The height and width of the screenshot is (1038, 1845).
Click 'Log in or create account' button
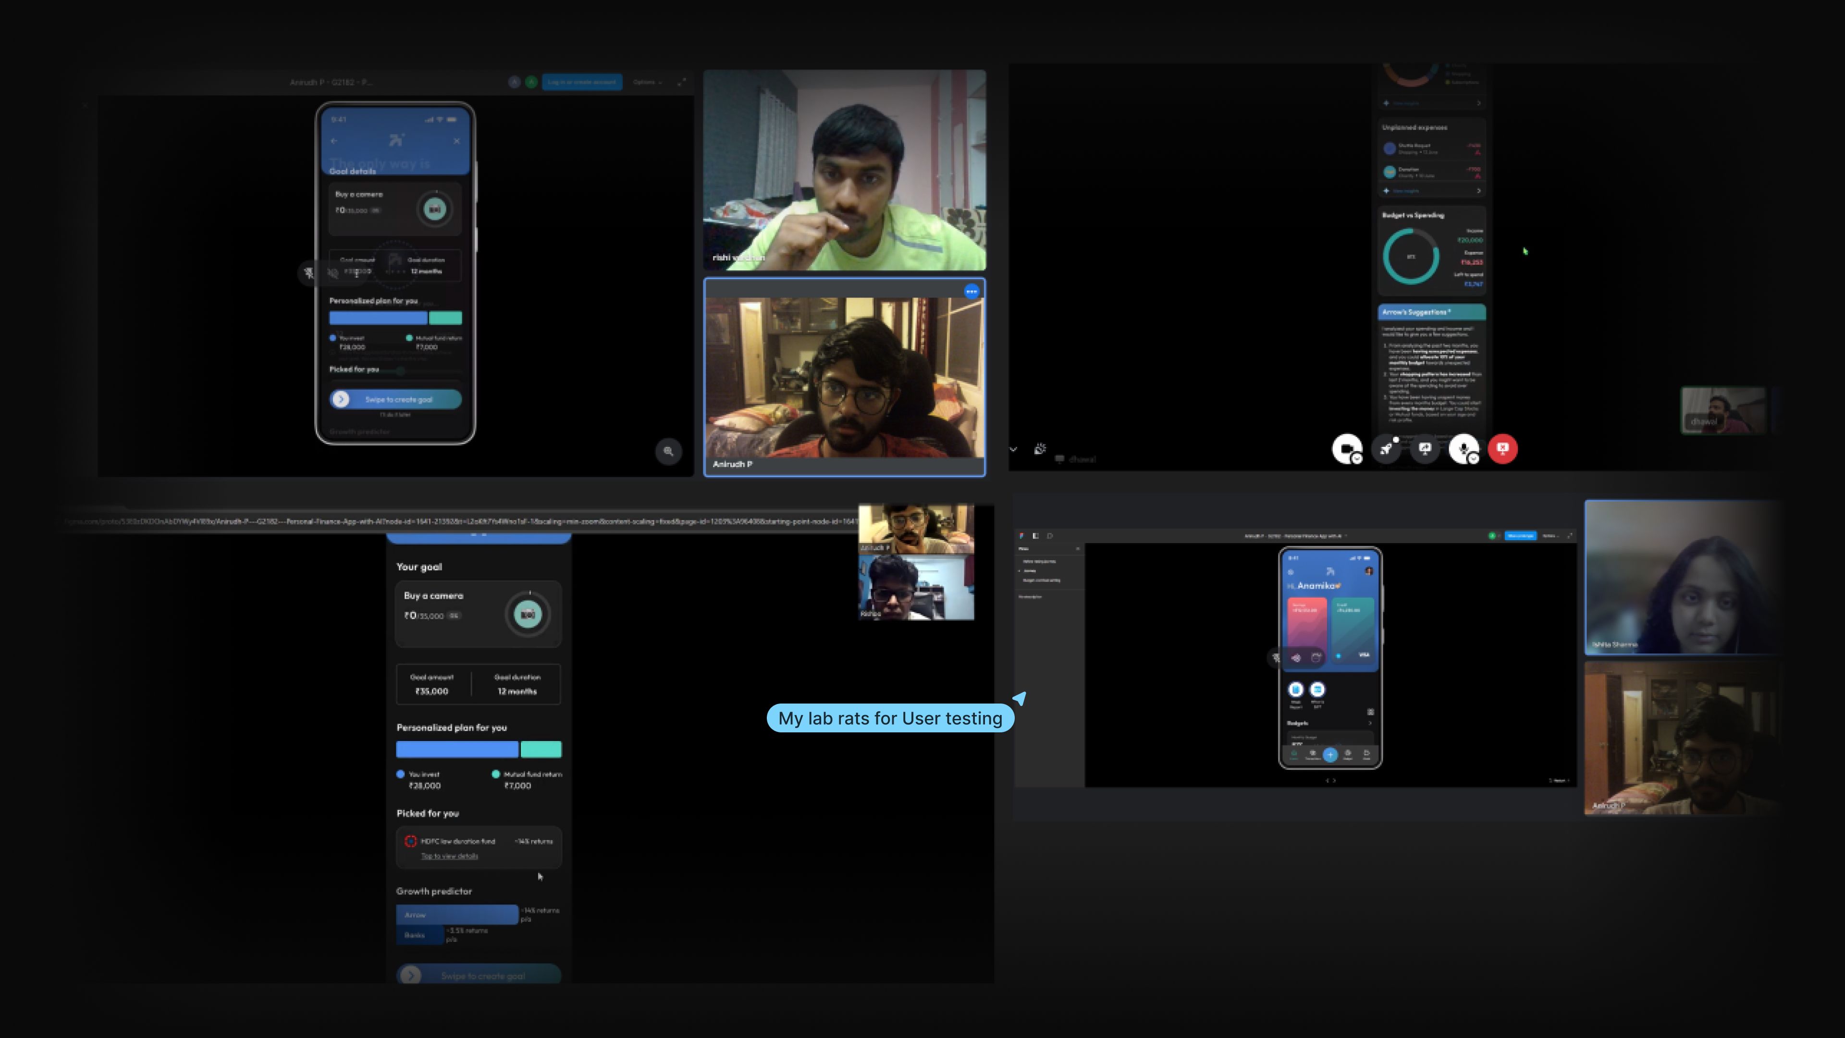[x=581, y=82]
